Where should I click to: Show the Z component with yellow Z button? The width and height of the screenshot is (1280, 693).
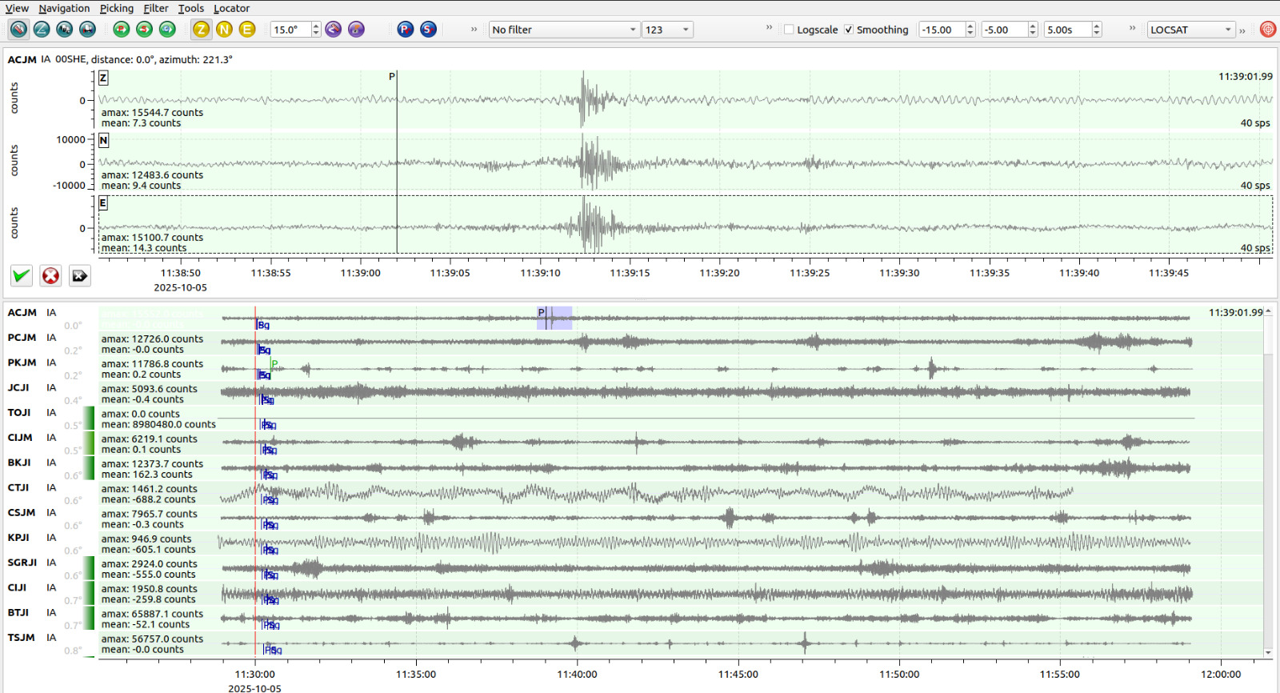201,30
